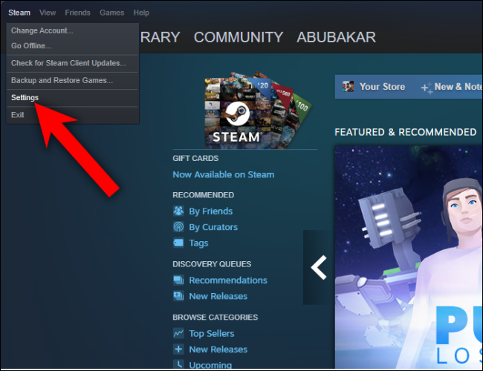Image resolution: width=483 pixels, height=371 pixels.
Task: Click the Recommendations queue icon
Action: 178,280
